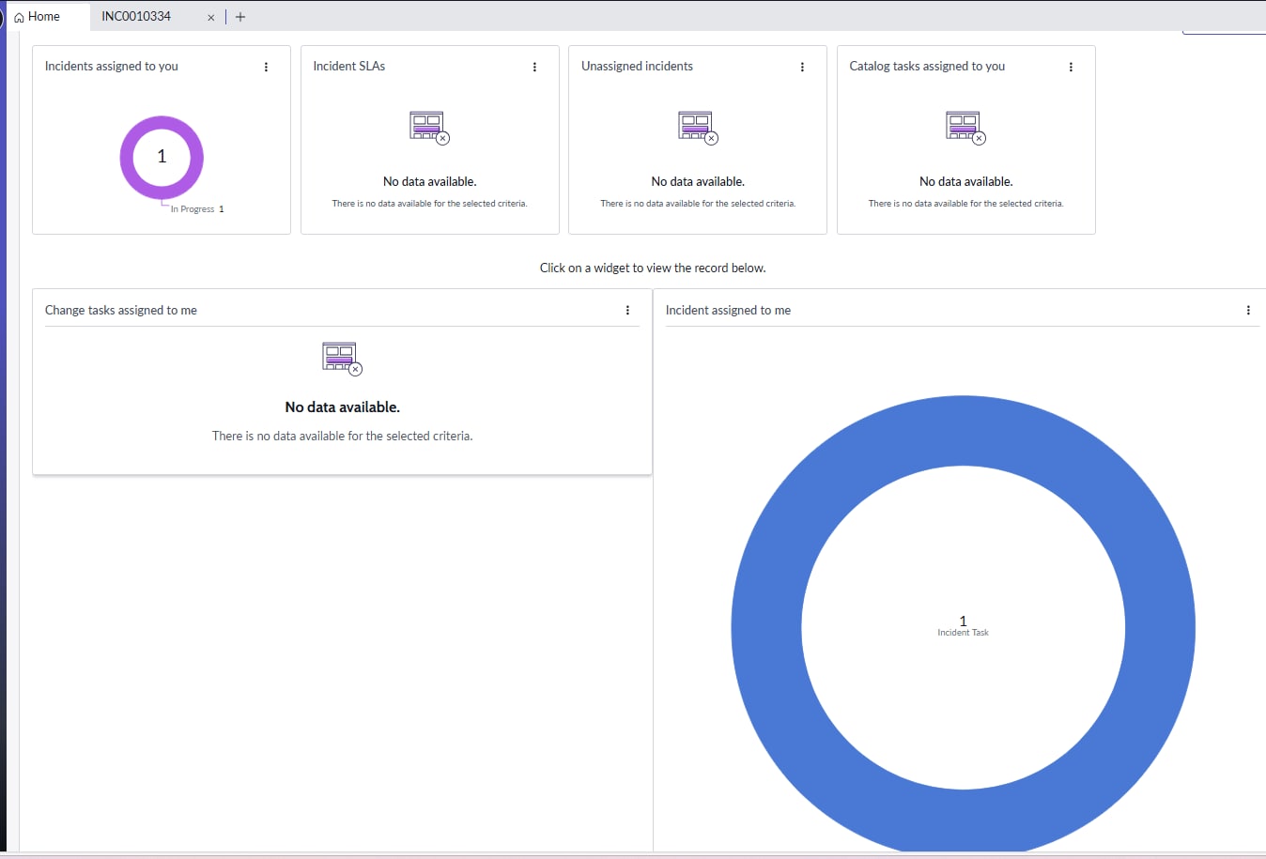Click the Unassigned incidents widget title

click(x=637, y=67)
